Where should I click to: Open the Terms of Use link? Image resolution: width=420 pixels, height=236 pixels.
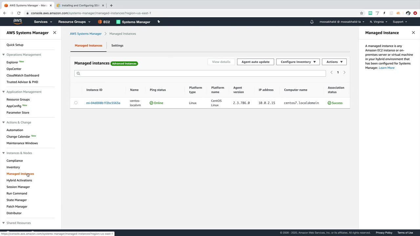point(405,233)
